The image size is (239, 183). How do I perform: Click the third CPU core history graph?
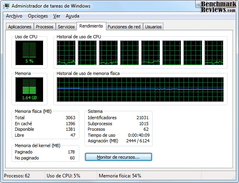[108, 53]
